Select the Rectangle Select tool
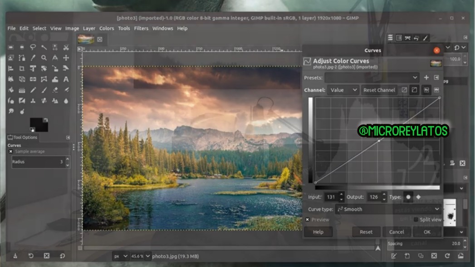Viewport: 475px width, 267px height. point(10,47)
